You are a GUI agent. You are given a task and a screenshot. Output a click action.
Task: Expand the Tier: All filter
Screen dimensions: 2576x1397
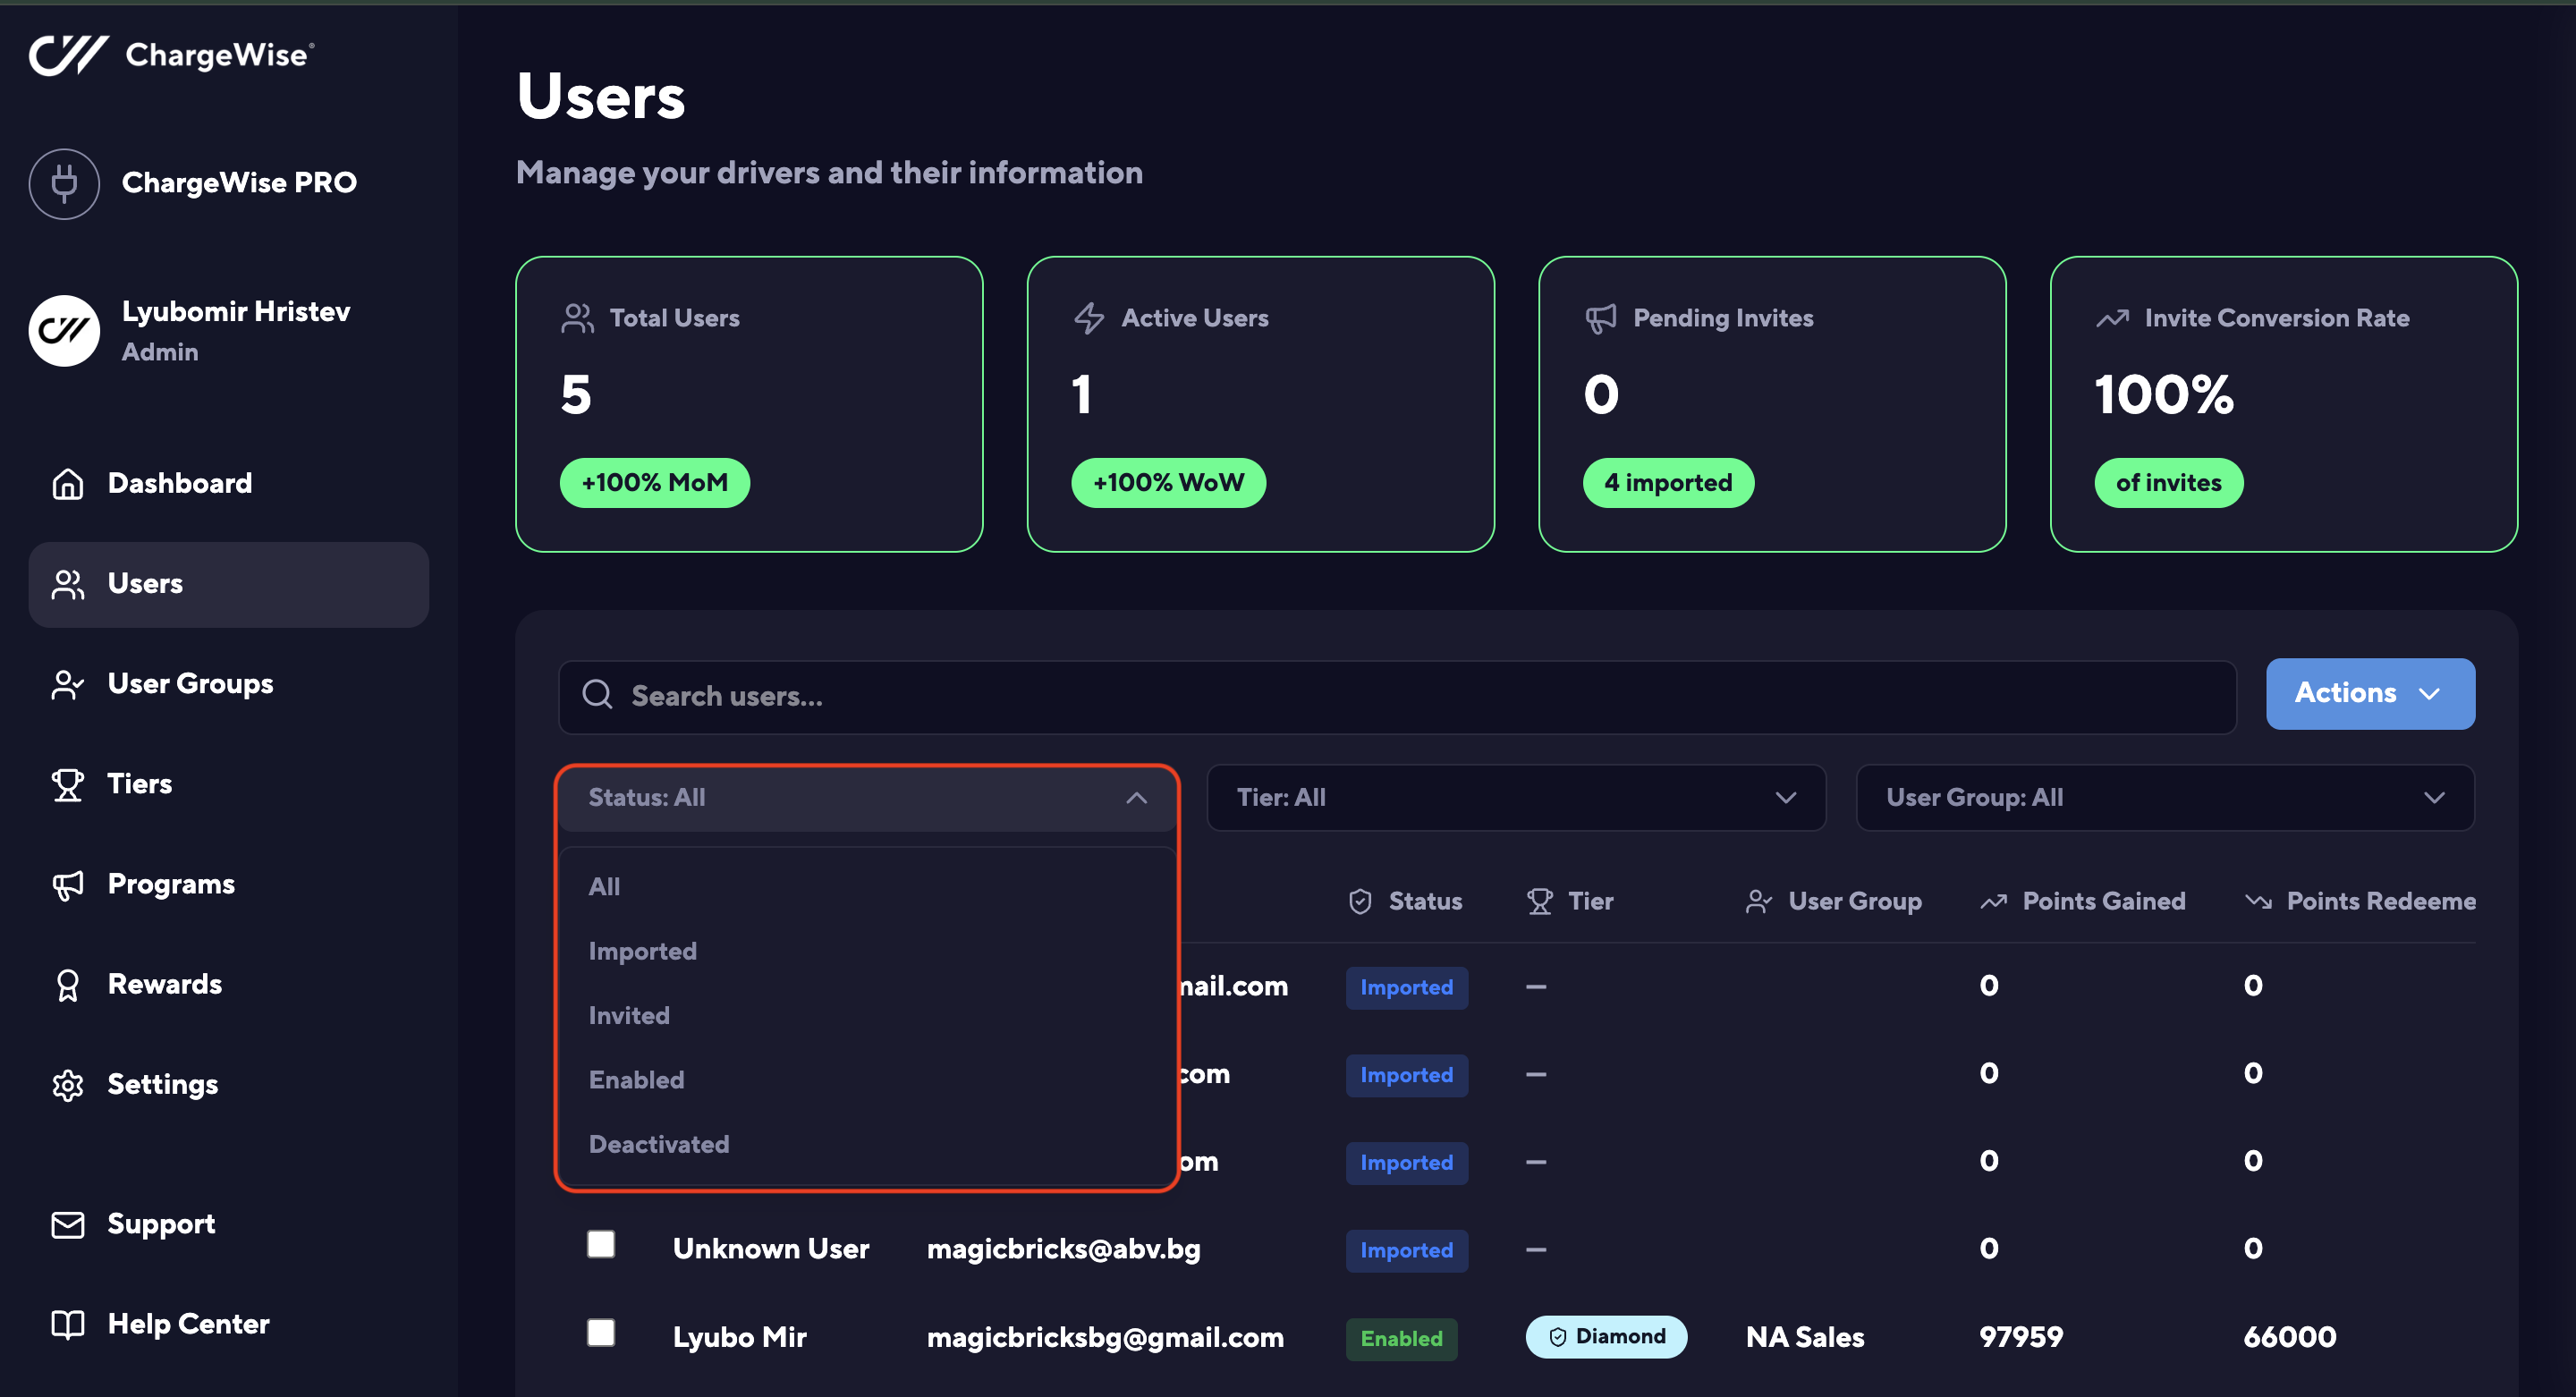pyautogui.click(x=1515, y=798)
